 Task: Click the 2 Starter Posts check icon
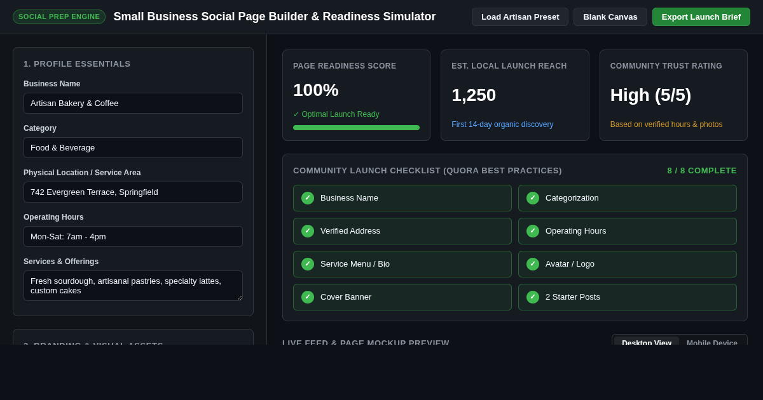(533, 297)
